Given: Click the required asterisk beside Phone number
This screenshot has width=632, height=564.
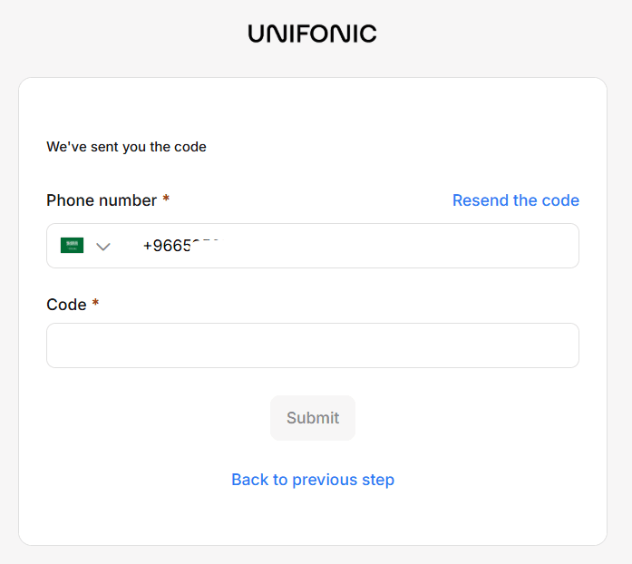Looking at the screenshot, I should pyautogui.click(x=166, y=199).
